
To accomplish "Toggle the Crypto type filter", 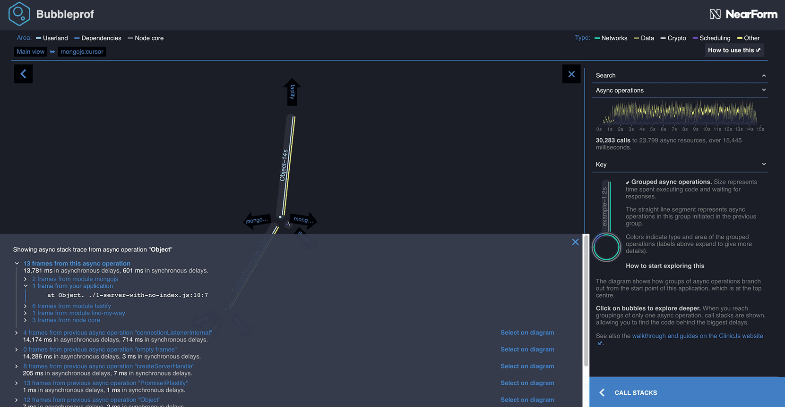I will [x=673, y=38].
